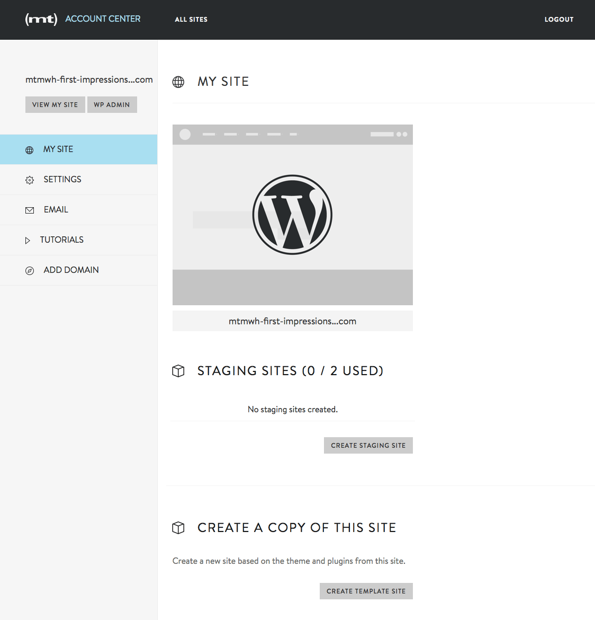This screenshot has height=620, width=595.
Task: Select My Site sidebar menu item
Action: click(79, 149)
